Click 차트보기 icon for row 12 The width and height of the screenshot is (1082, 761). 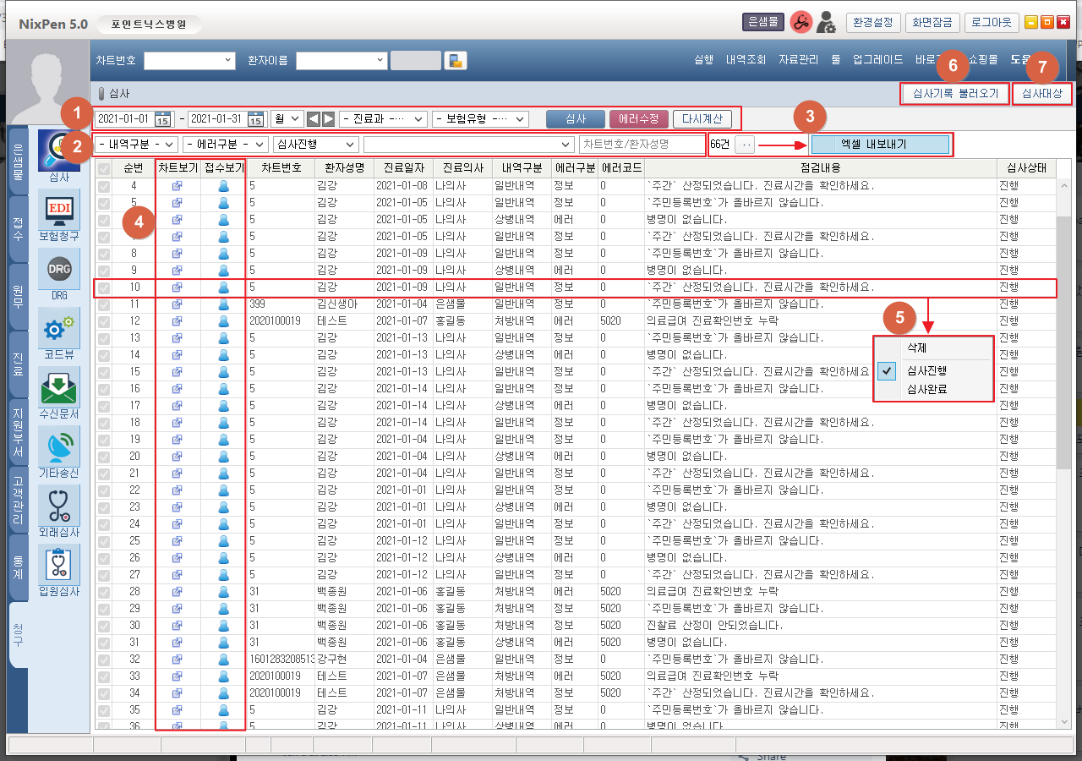click(x=178, y=321)
